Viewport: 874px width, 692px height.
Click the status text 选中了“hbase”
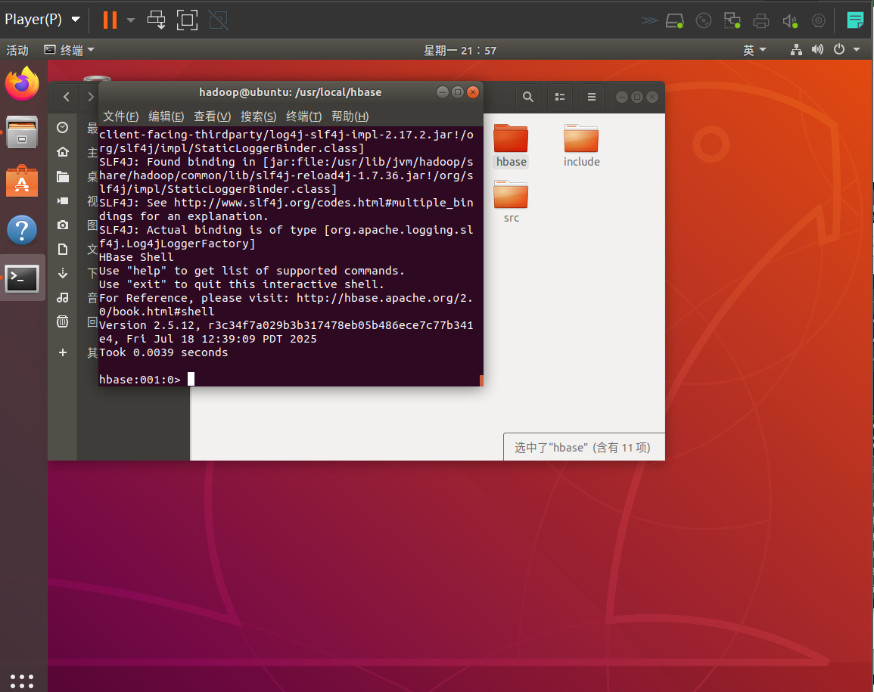click(552, 448)
